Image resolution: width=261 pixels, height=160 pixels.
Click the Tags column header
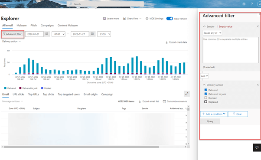[124, 108]
